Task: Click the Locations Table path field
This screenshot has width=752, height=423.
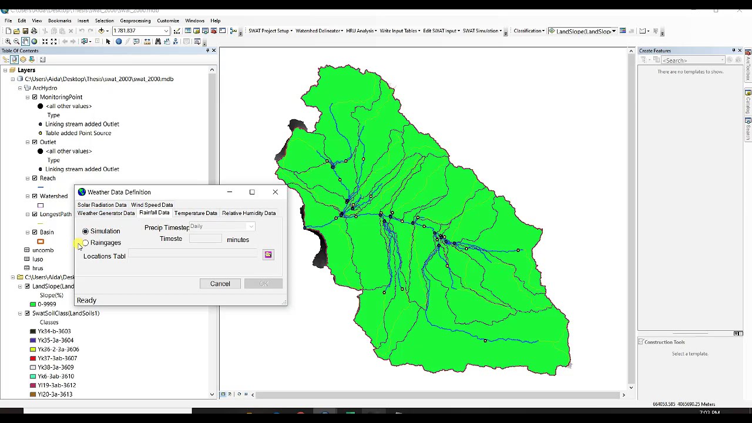Action: (193, 254)
